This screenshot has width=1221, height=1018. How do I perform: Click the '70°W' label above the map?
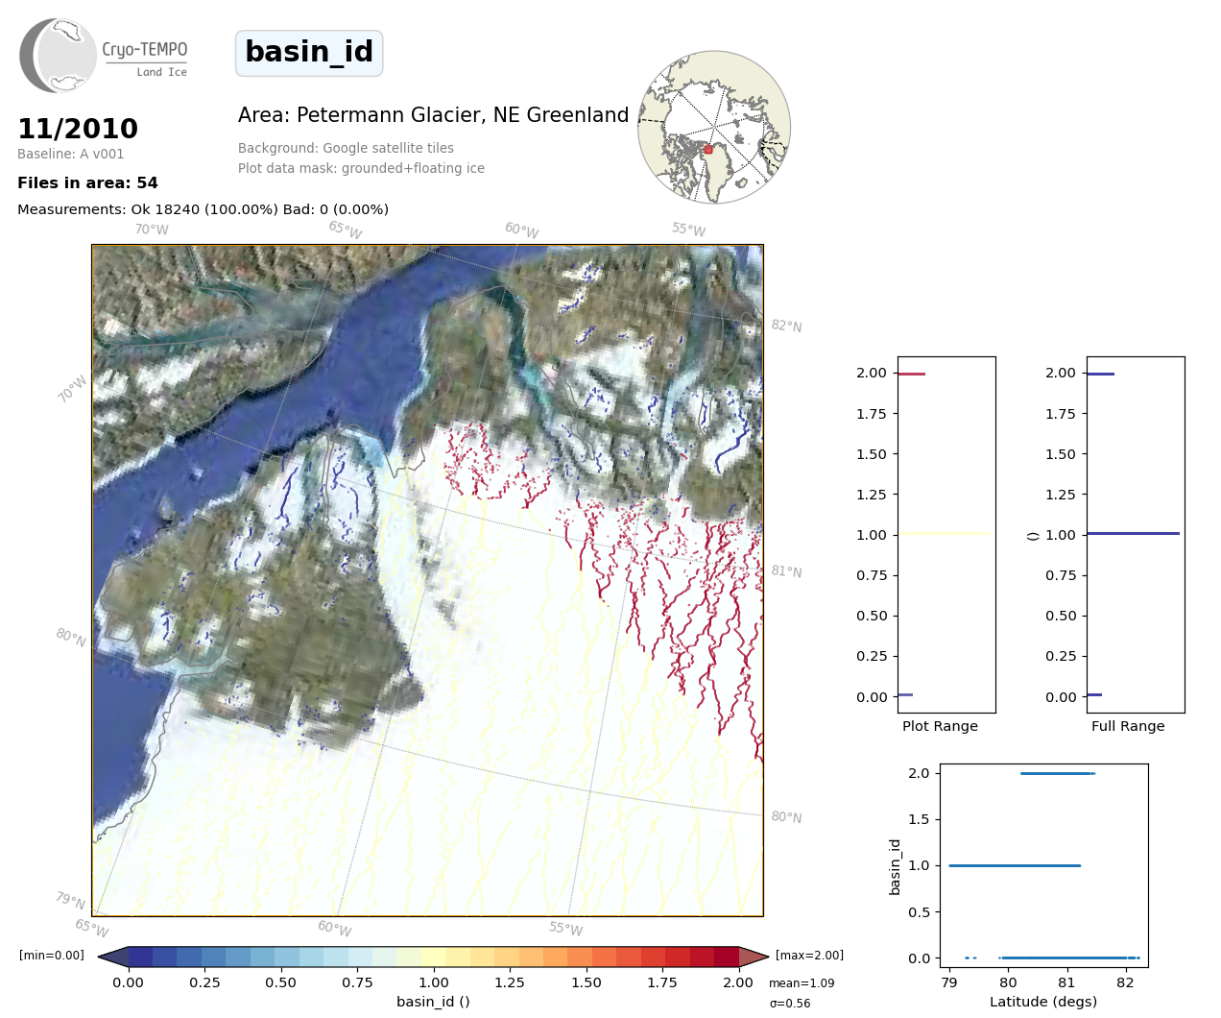(152, 230)
